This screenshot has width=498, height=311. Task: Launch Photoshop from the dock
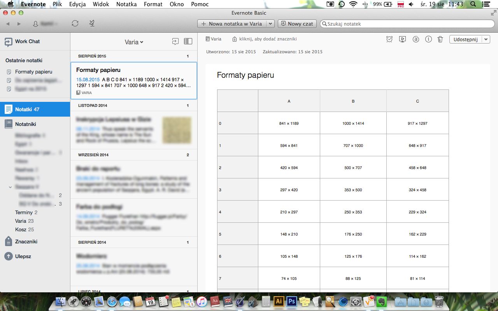(x=291, y=301)
